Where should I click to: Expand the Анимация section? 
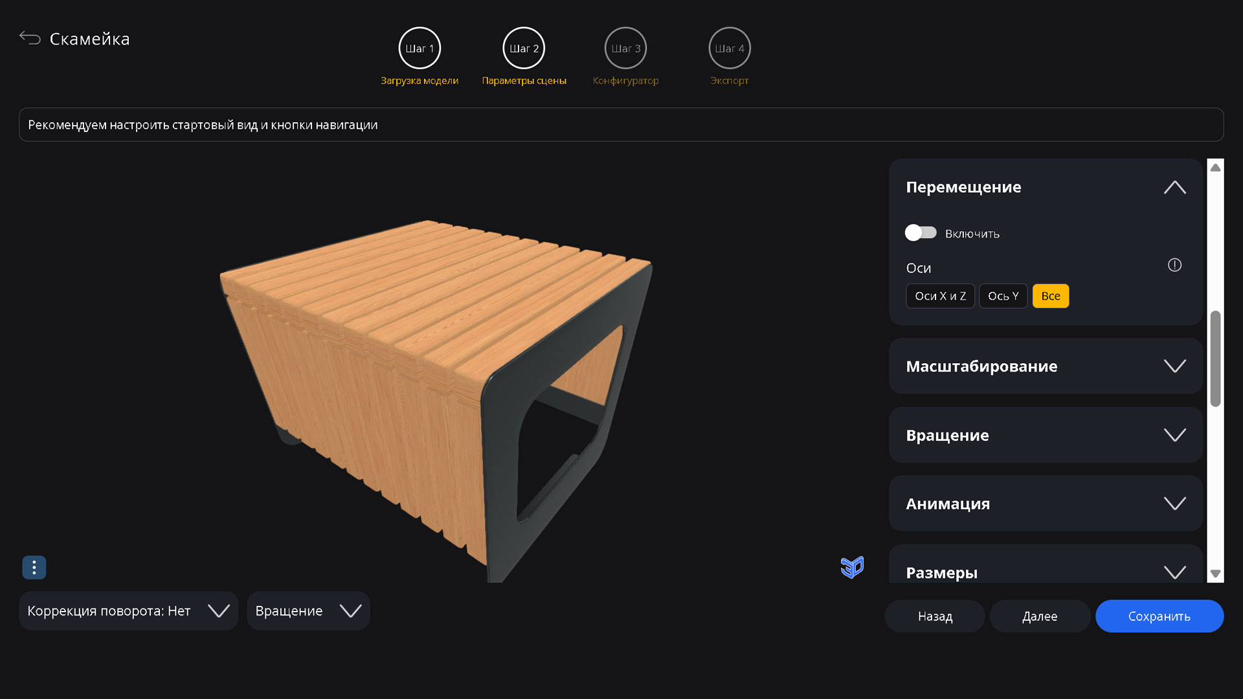pyautogui.click(x=1175, y=504)
